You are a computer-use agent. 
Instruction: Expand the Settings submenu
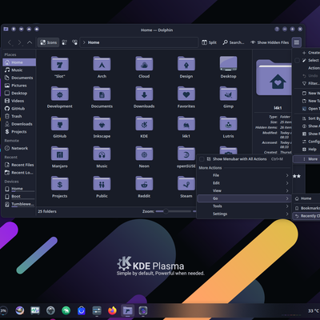pos(244,214)
